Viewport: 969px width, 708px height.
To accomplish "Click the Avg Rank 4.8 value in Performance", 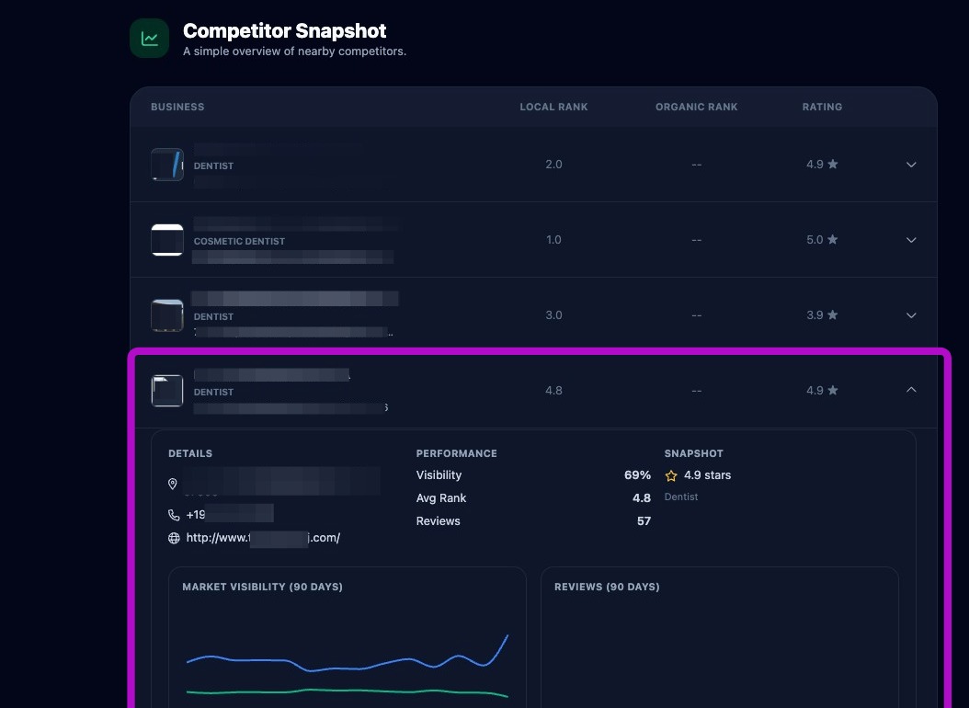I will 642,498.
